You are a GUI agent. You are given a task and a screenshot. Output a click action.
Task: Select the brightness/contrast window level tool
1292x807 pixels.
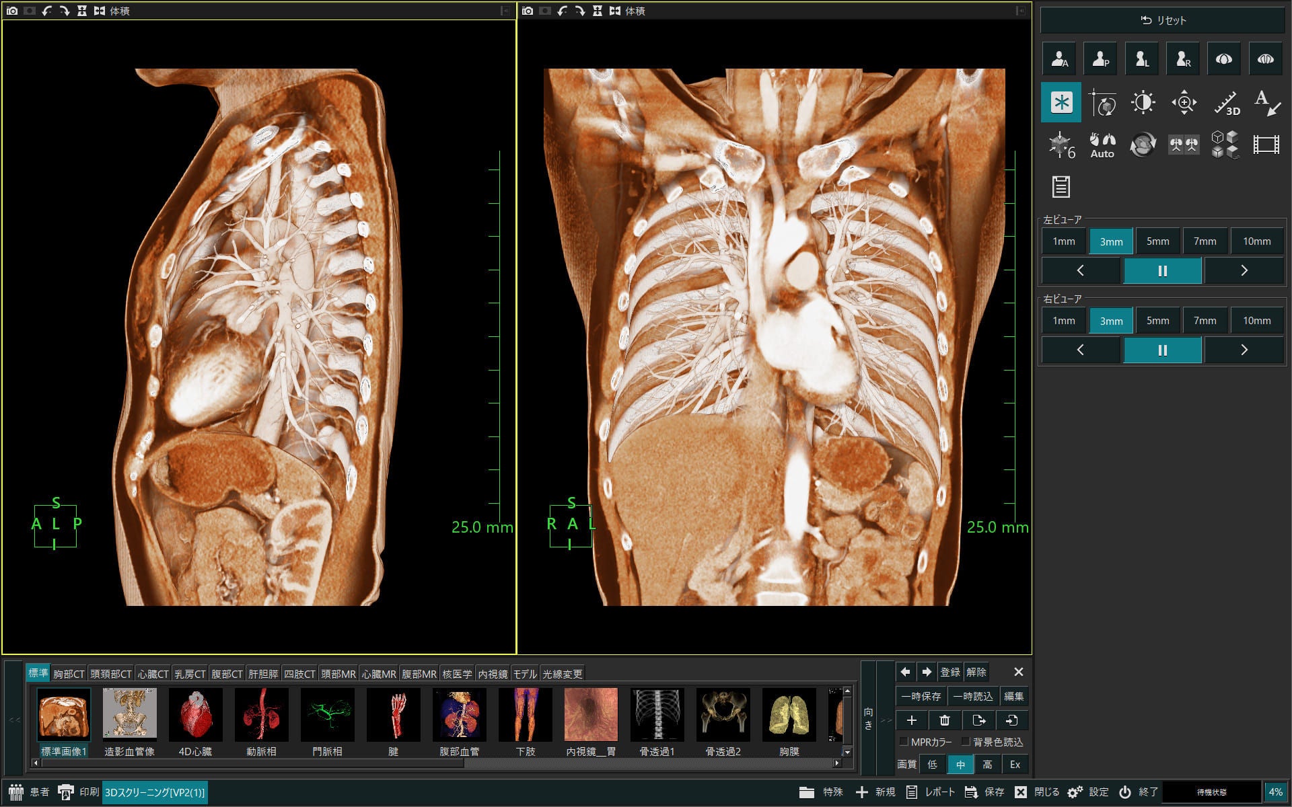click(x=1143, y=102)
